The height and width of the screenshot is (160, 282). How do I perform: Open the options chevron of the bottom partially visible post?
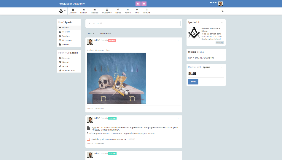179,154
